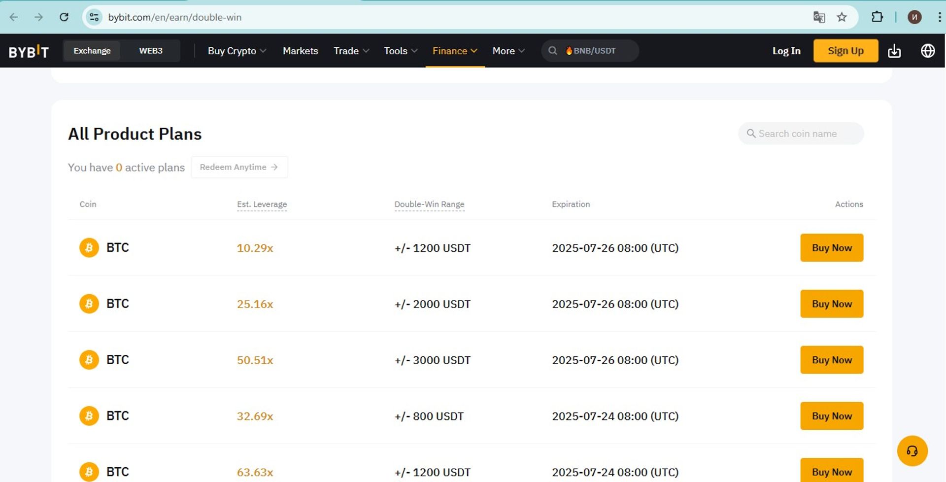Buy Now for the 10.29x BTC plan

click(832, 247)
